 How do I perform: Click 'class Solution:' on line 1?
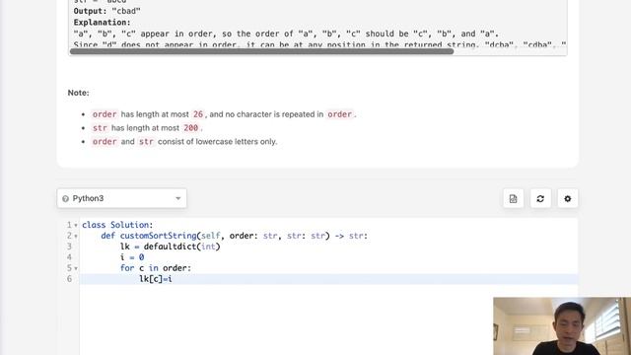point(117,225)
